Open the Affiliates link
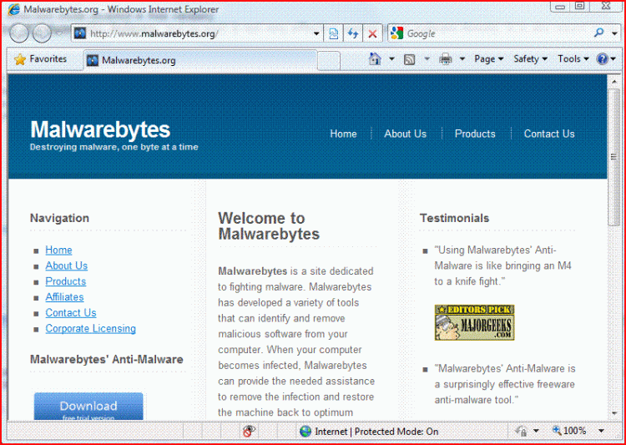The height and width of the screenshot is (445, 626). pyautogui.click(x=64, y=296)
